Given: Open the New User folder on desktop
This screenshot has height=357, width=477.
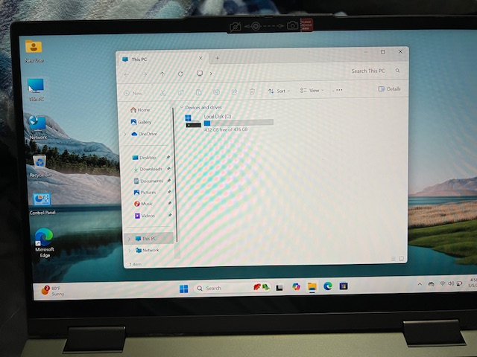Looking at the screenshot, I should click(34, 51).
